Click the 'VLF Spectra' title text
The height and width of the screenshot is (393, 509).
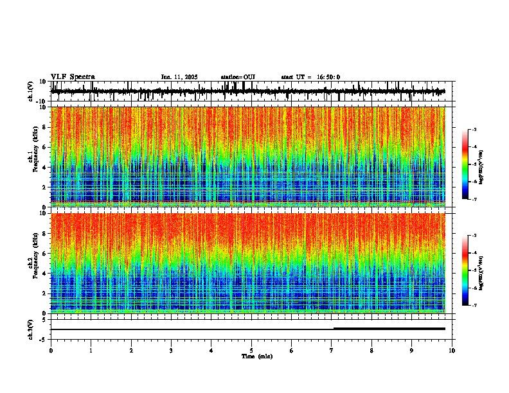click(x=73, y=77)
